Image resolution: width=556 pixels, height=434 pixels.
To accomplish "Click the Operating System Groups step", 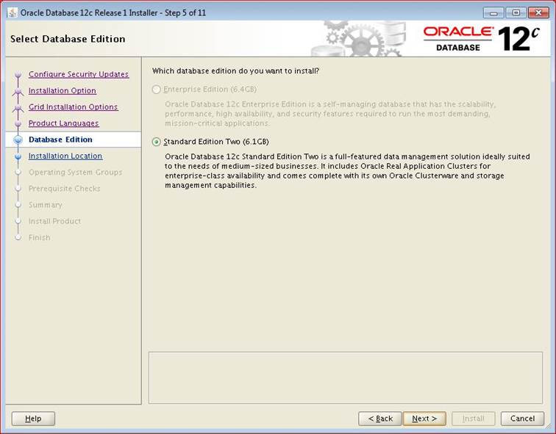I will [x=75, y=173].
